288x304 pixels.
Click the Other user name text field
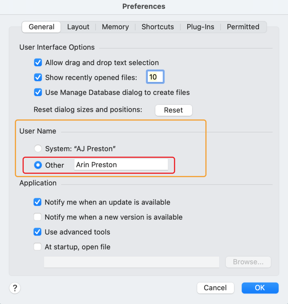click(x=121, y=165)
